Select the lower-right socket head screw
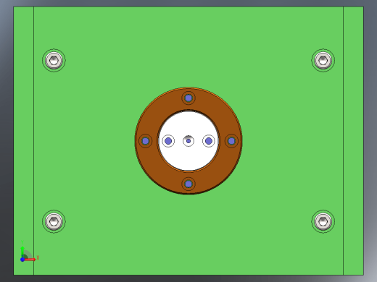 (x=323, y=221)
